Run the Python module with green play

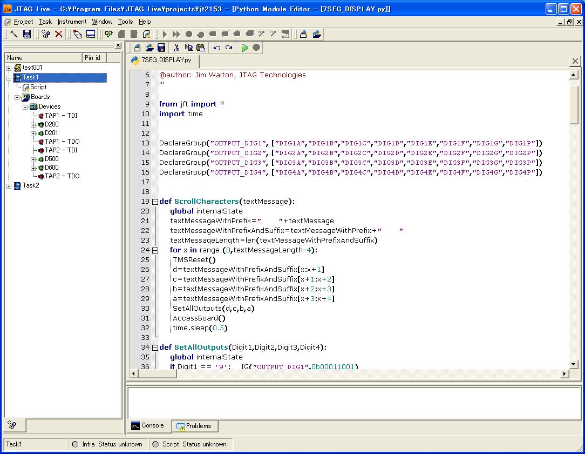tap(244, 48)
